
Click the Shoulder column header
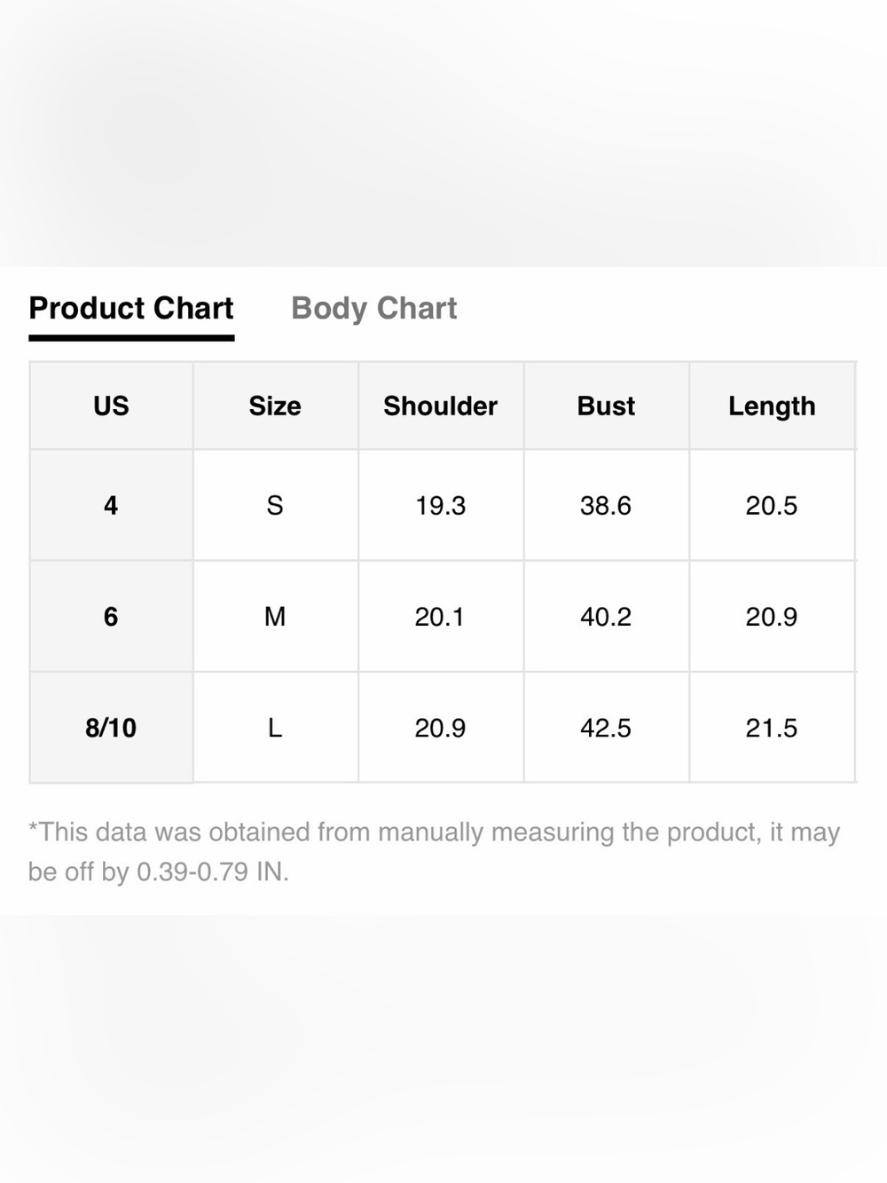(x=440, y=406)
